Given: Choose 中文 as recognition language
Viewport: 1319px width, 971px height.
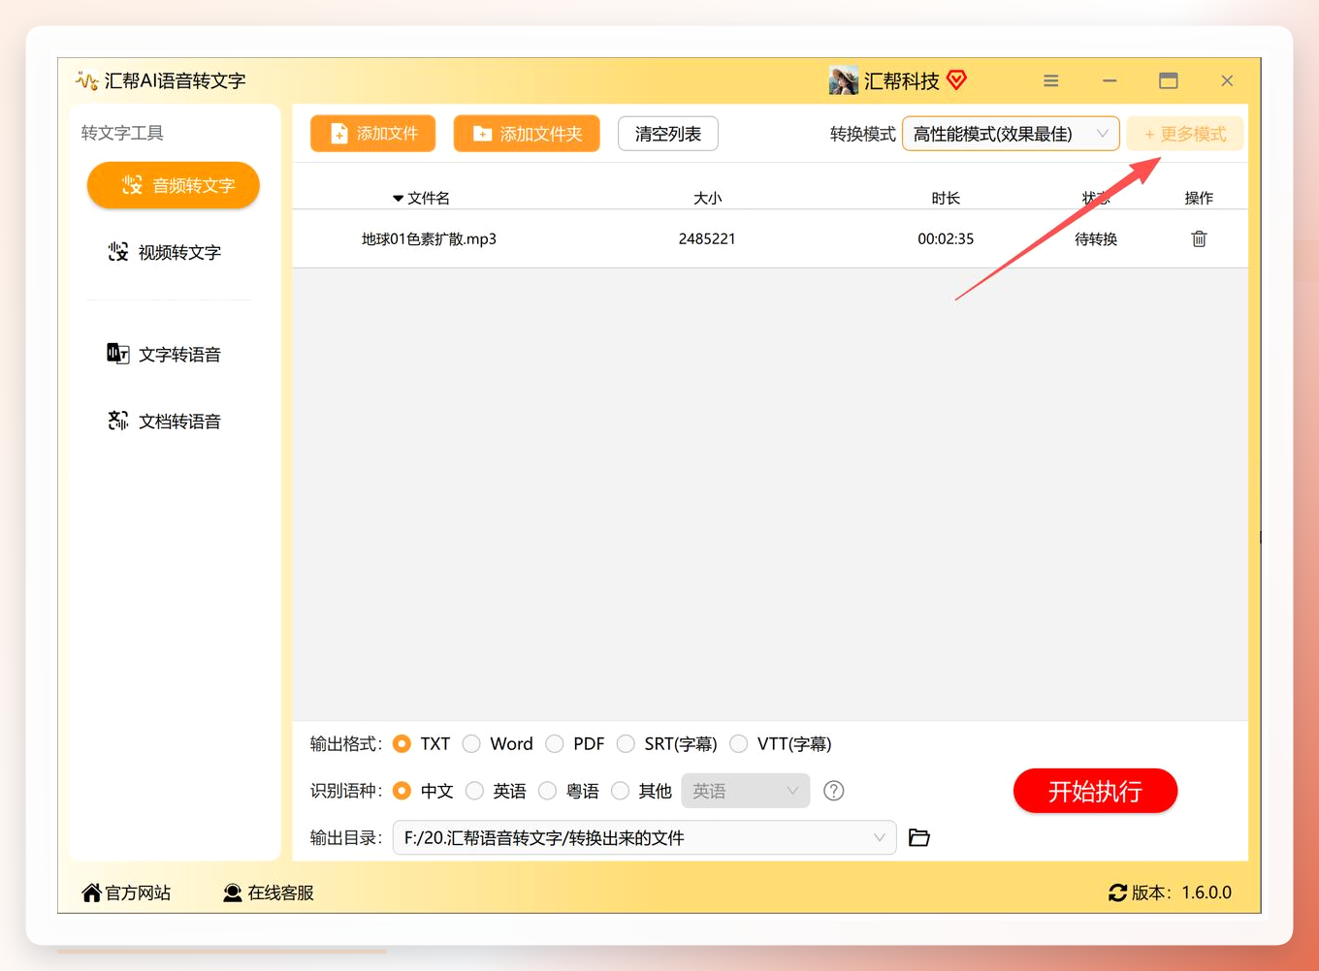Looking at the screenshot, I should pyautogui.click(x=402, y=791).
